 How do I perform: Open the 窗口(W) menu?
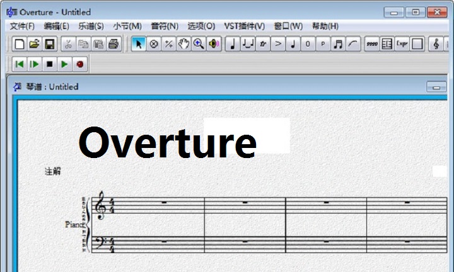coord(288,26)
